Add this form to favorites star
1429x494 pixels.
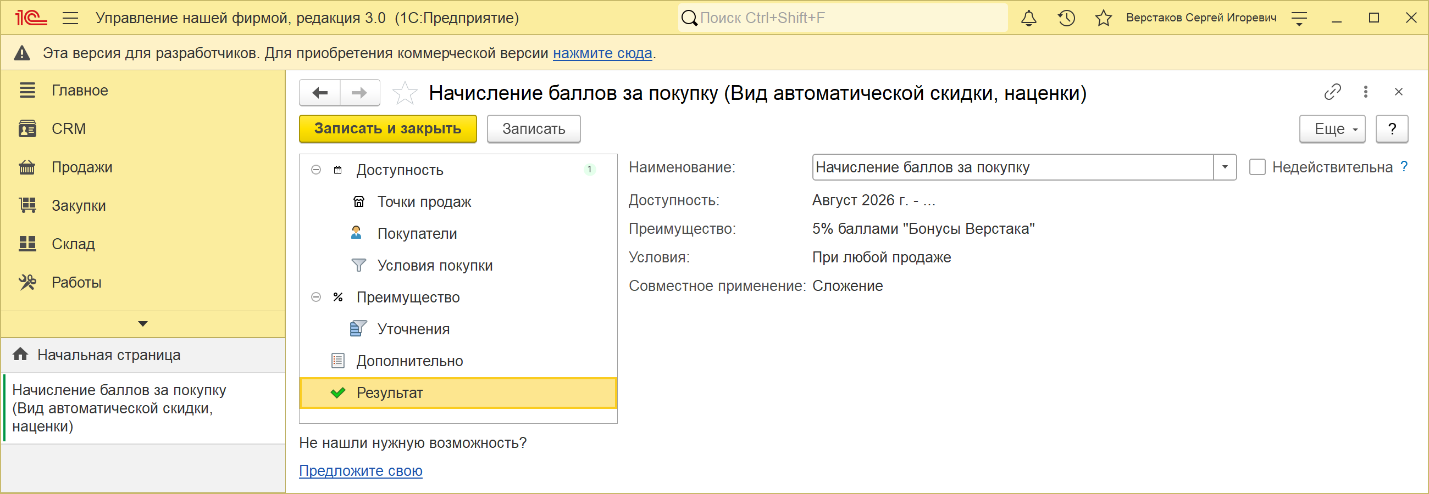[x=405, y=92]
